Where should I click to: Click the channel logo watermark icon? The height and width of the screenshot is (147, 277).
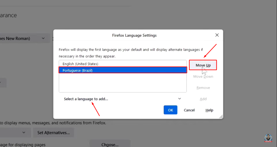(x=268, y=138)
